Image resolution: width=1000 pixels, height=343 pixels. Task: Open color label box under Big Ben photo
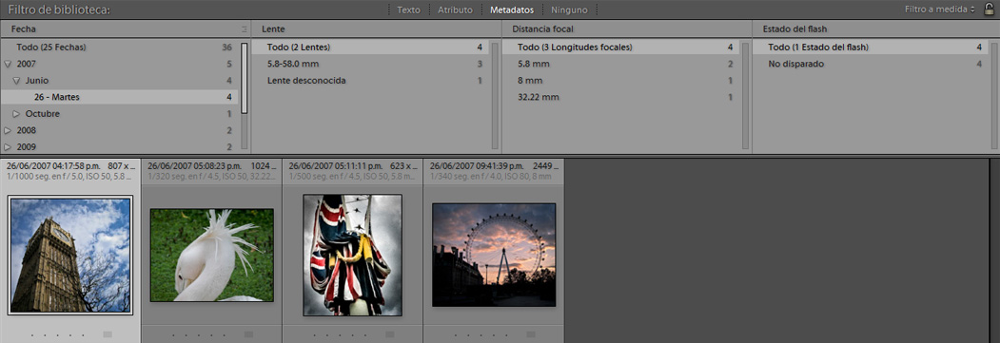coord(108,334)
